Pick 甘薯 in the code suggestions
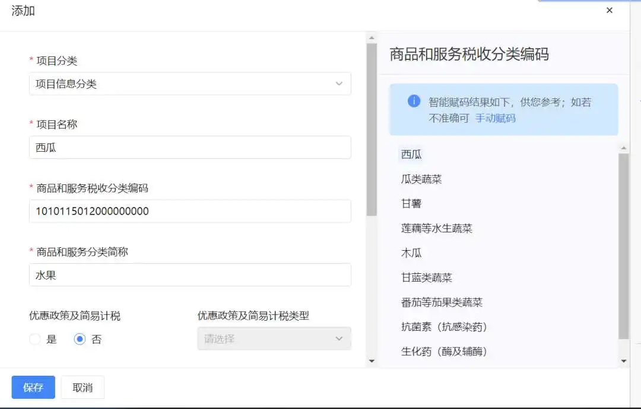641x409 pixels. click(x=411, y=204)
